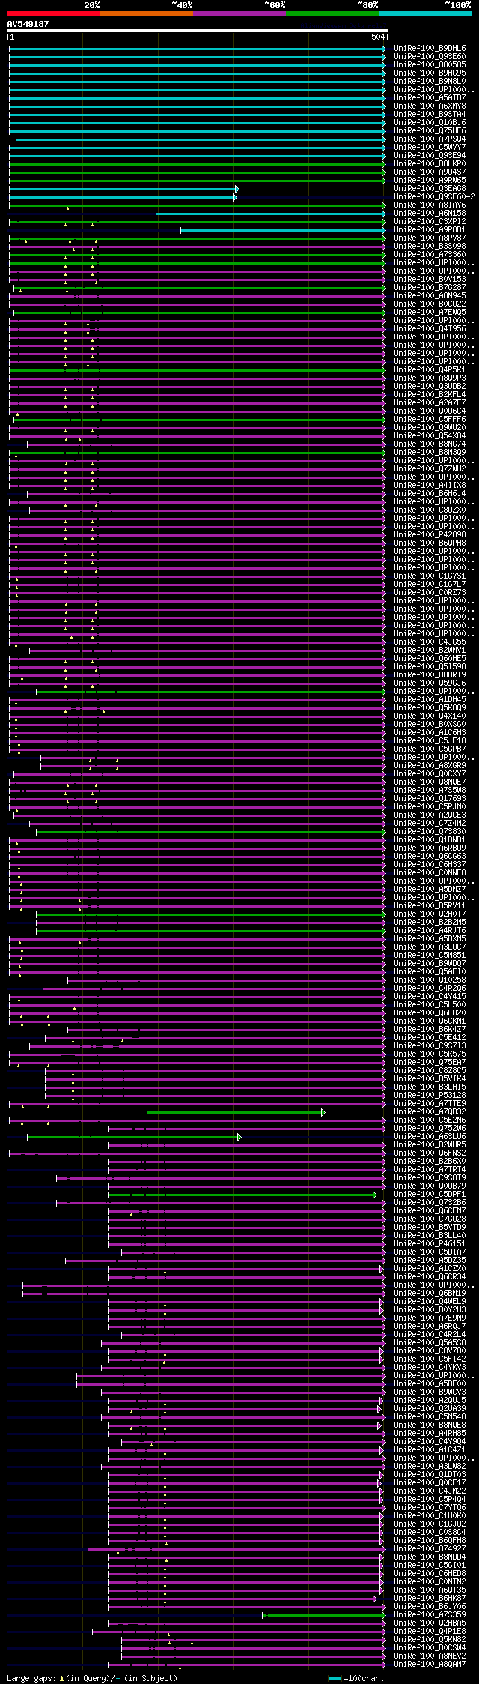Click the white query sequence bar

(x=197, y=31)
